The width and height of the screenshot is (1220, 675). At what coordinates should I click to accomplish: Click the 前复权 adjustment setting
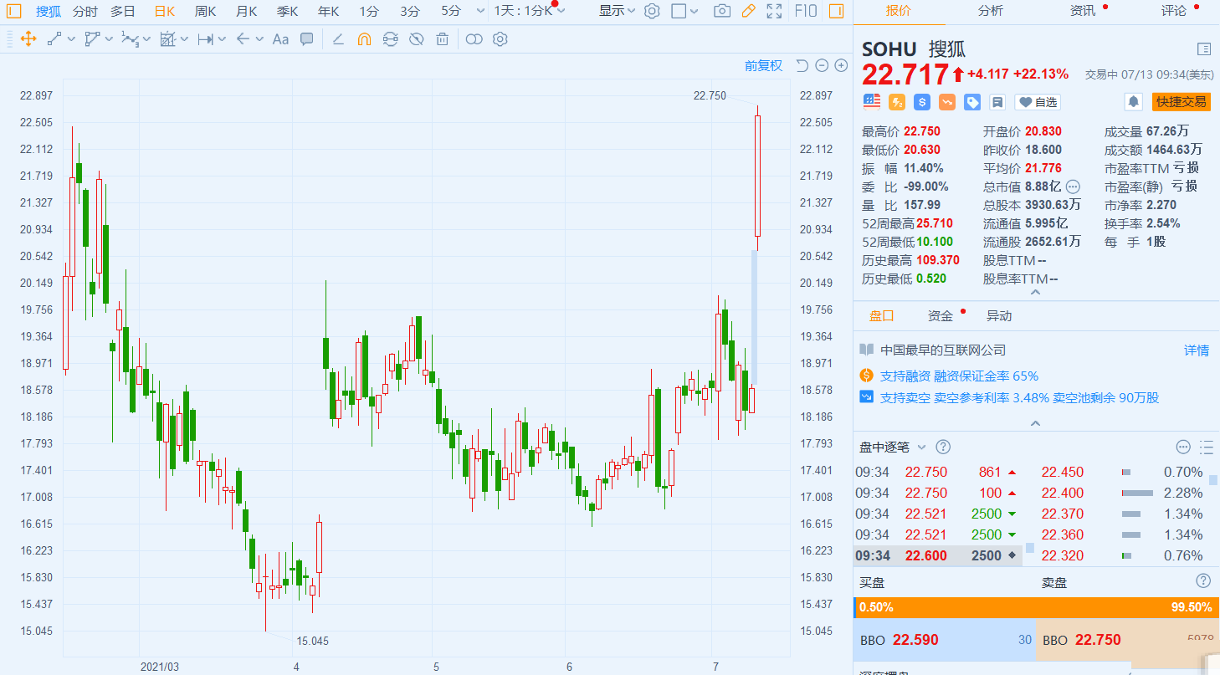click(763, 65)
